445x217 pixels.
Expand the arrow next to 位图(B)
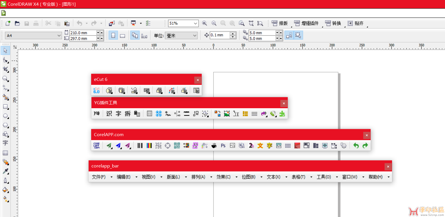(x=261, y=177)
